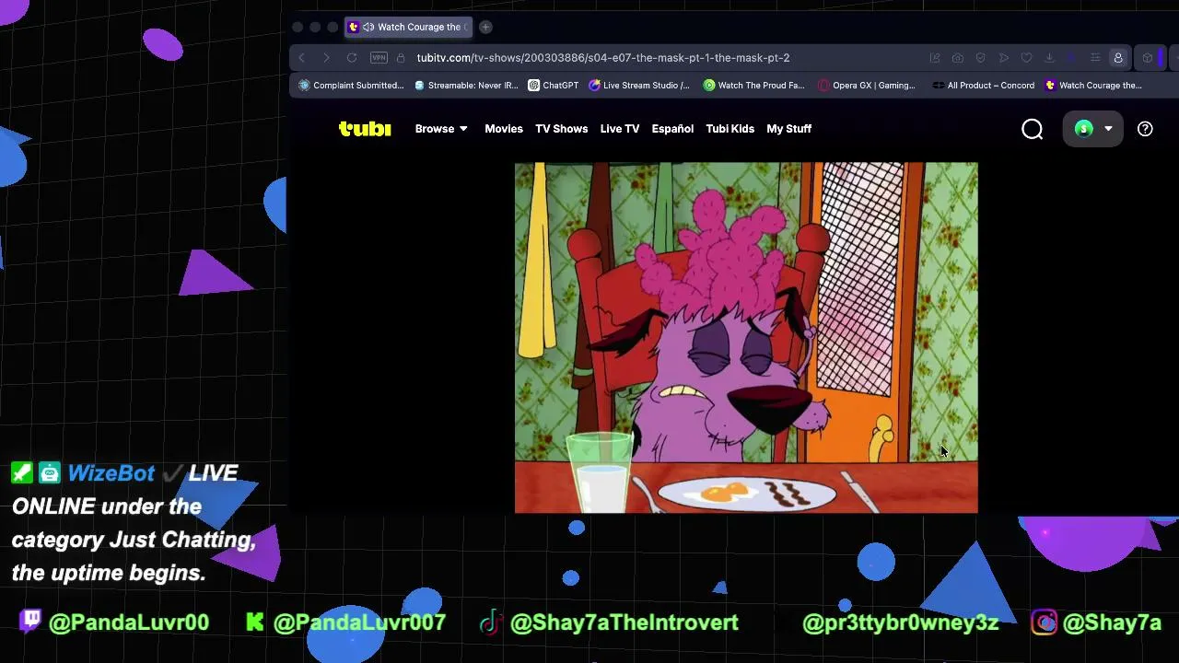Open the Tubi help question mark icon
1179x663 pixels.
(x=1145, y=129)
